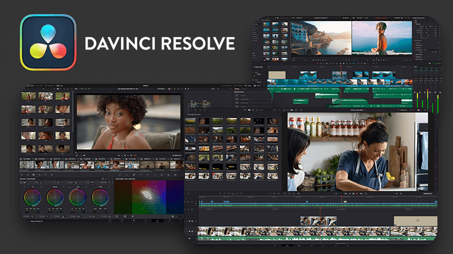Adjust the Lift color wheel

point(32,197)
